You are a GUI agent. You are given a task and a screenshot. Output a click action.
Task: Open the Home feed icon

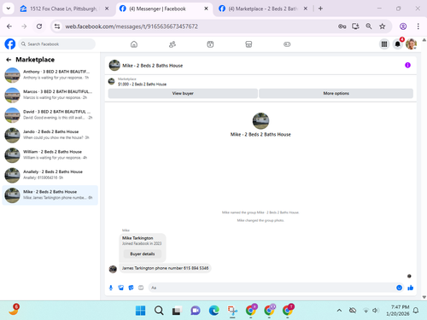(x=134, y=44)
